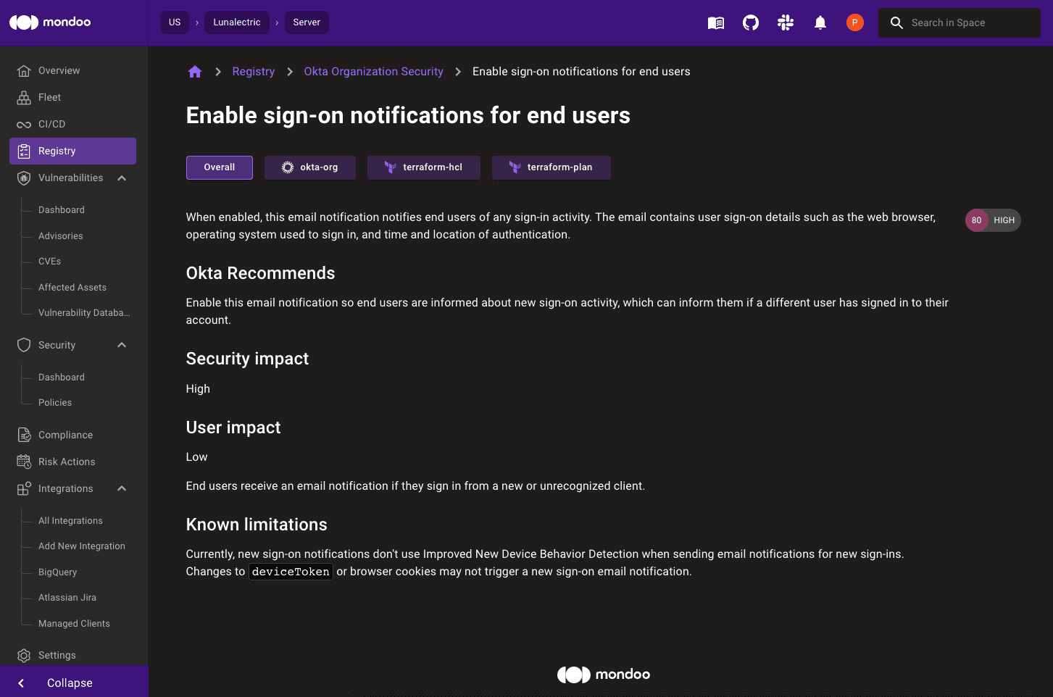Image resolution: width=1053 pixels, height=697 pixels.
Task: Collapse the sidebar navigation
Action: 69,683
